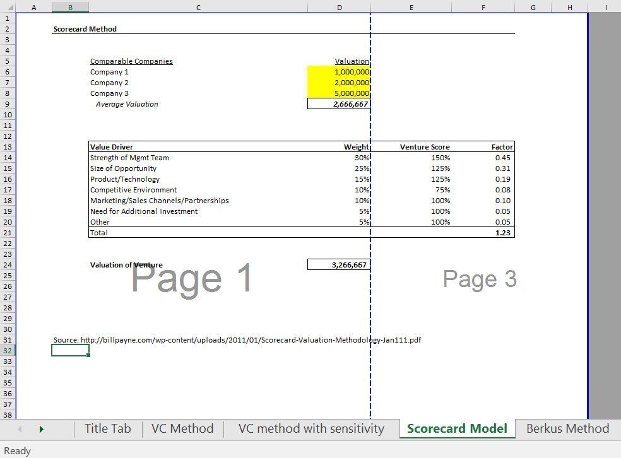Select column A header
This screenshot has width=621, height=458.
[33, 8]
